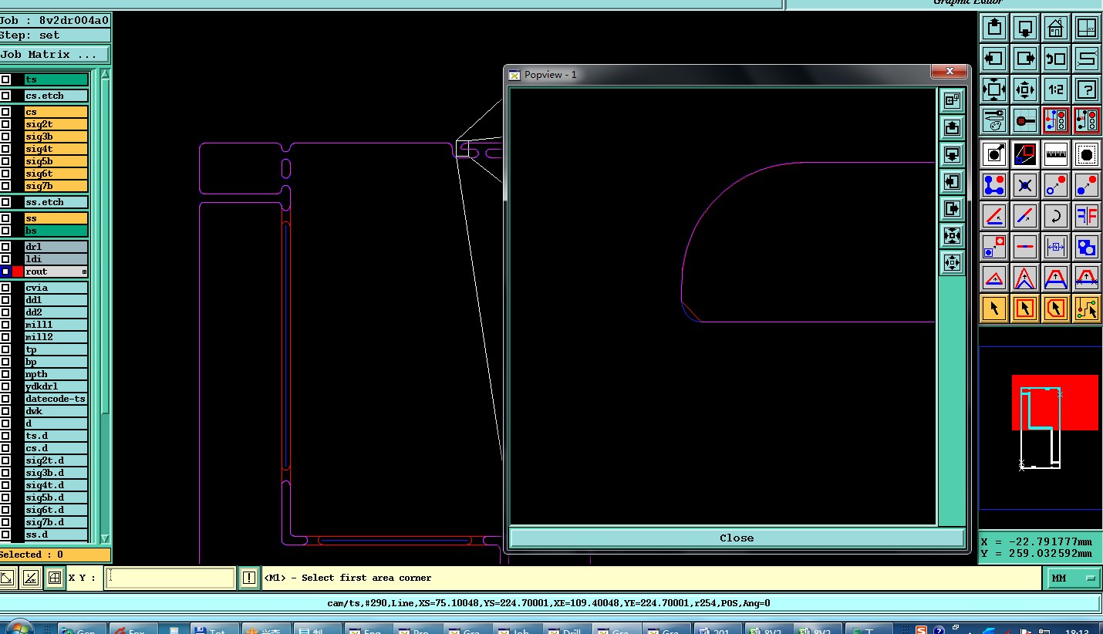Screen dimensions: 1103x634
Task: Choose the net select arrow tool
Action: pyautogui.click(x=1087, y=309)
